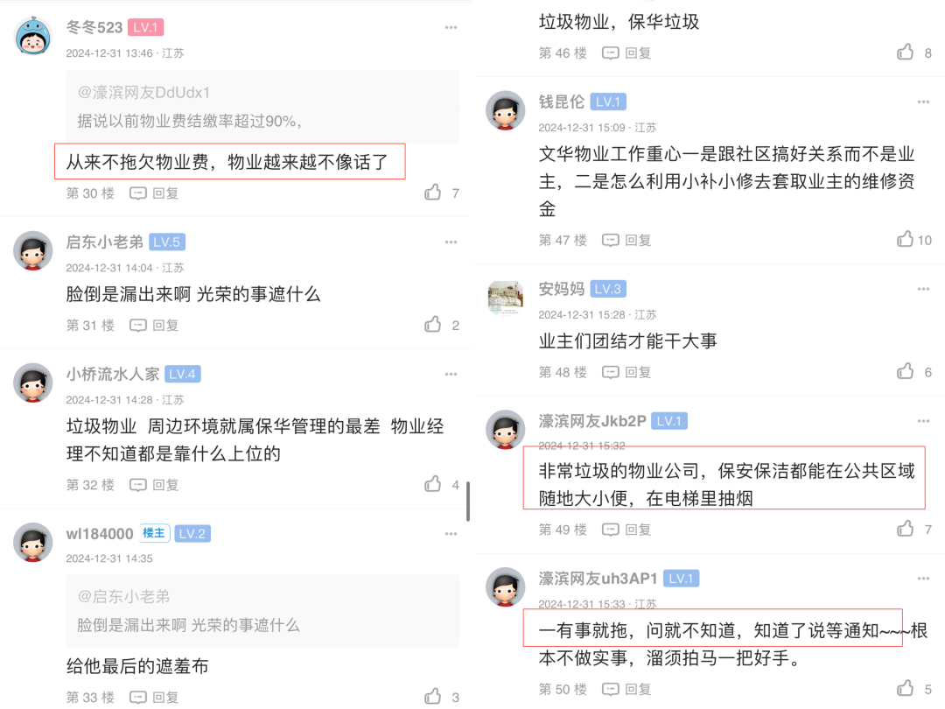Click reply icon on floor 31
This screenshot has width=945, height=709.
click(x=138, y=326)
